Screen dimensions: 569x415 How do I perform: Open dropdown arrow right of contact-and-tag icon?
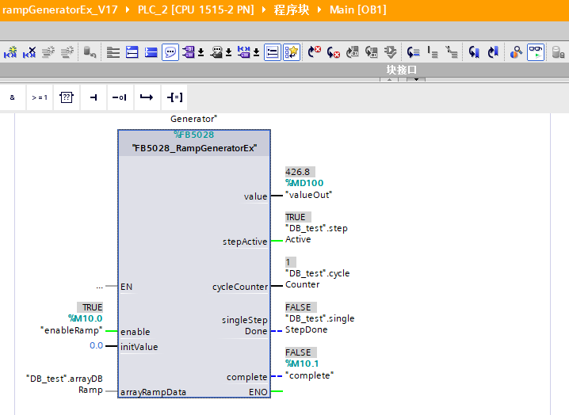[x=256, y=52]
